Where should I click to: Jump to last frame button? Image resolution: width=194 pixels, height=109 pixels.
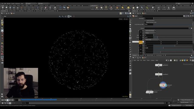[12, 100]
